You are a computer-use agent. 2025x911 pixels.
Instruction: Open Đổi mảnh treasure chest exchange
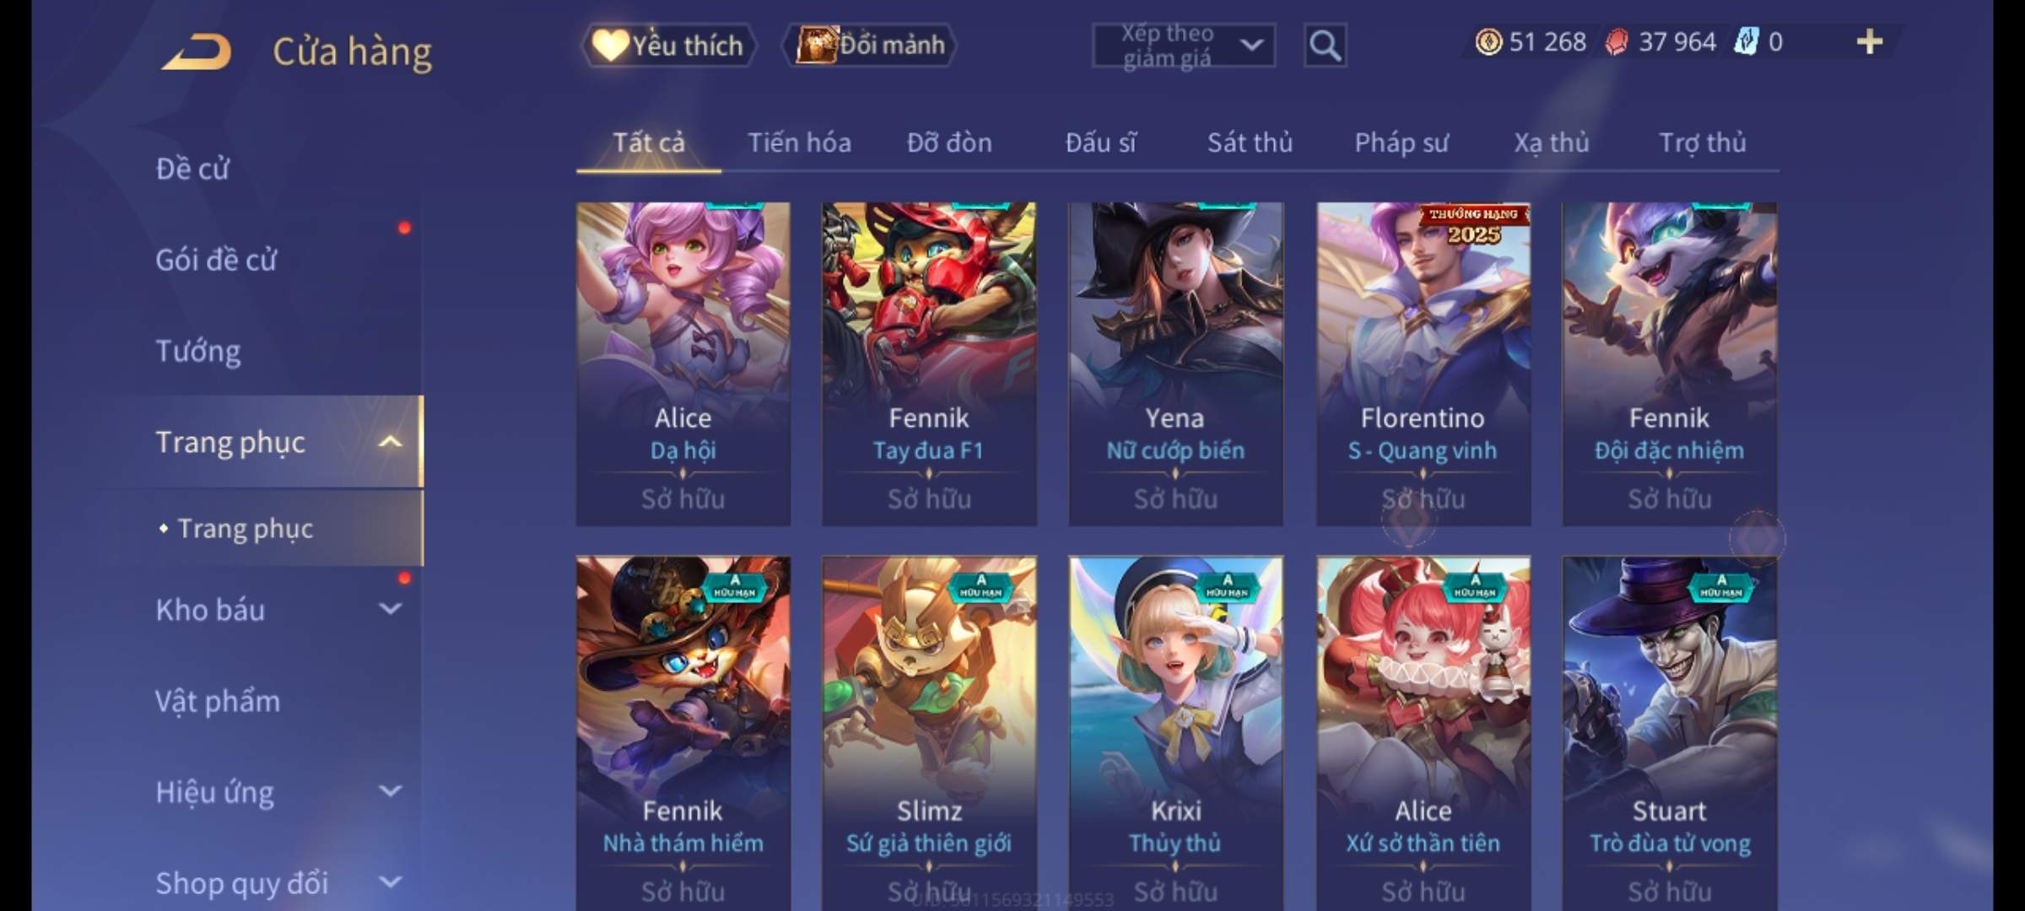tap(871, 45)
